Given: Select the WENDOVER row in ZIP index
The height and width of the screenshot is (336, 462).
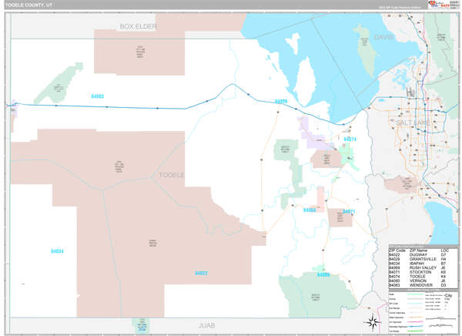Looking at the screenshot, I should pos(423,285).
